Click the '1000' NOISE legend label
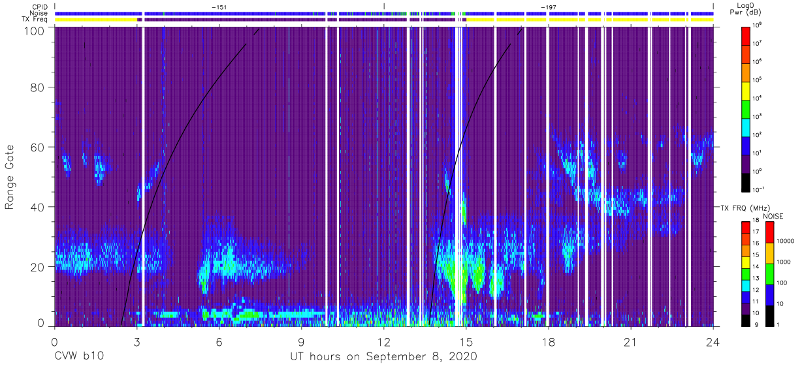Image resolution: width=802 pixels, height=370 pixels. (784, 262)
